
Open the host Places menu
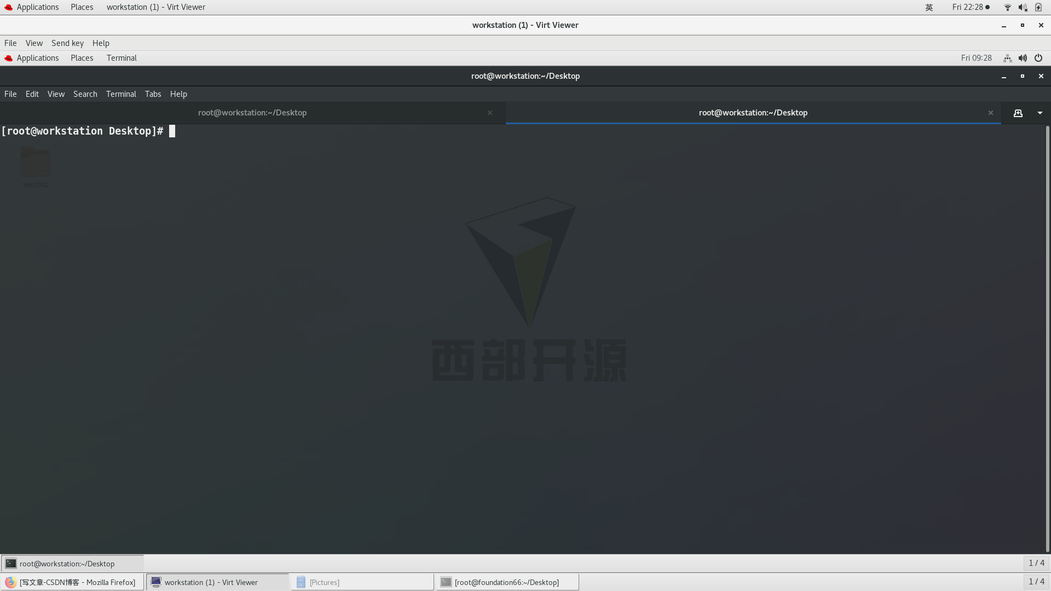(x=82, y=7)
